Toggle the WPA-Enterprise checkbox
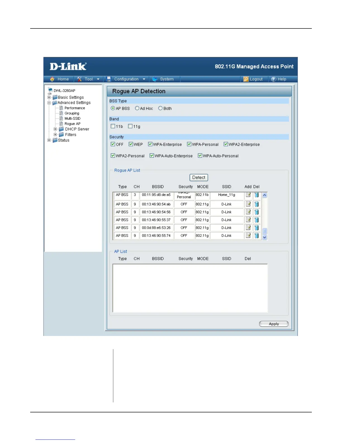Viewport: 342px width, 442px height. tap(150, 144)
